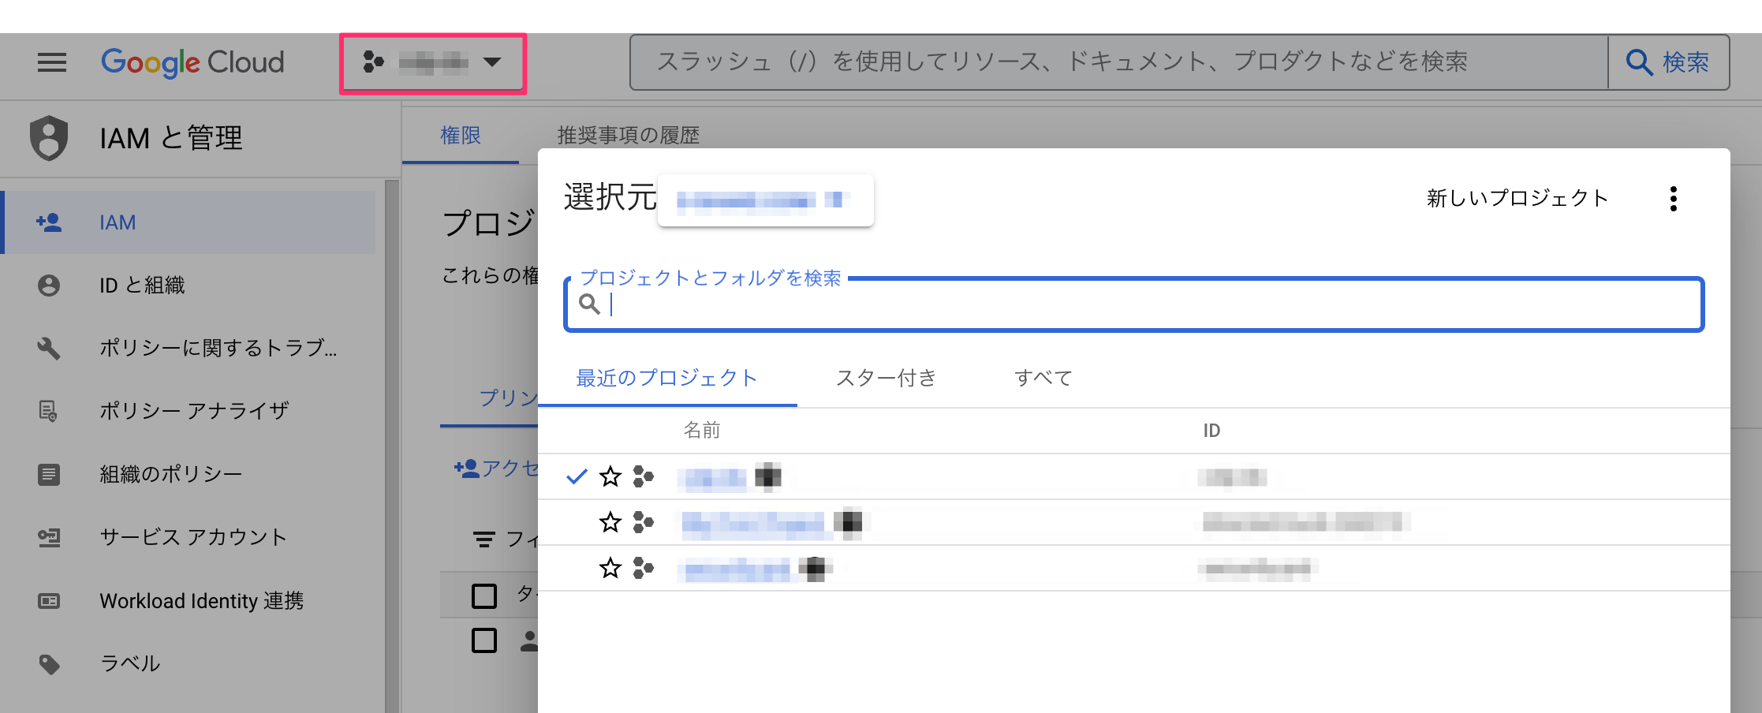
Task: Star the first checked project row
Action: click(x=610, y=476)
